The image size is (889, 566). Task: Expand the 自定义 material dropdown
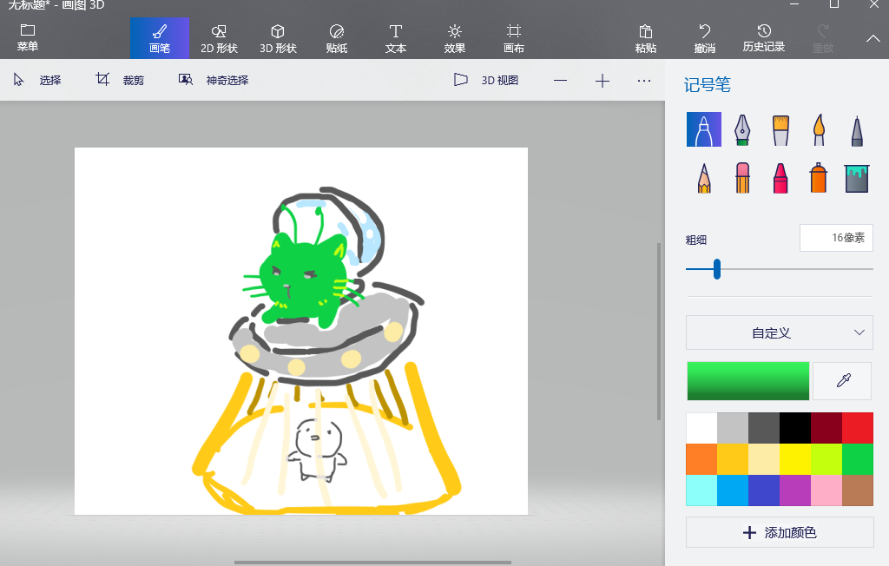point(779,332)
